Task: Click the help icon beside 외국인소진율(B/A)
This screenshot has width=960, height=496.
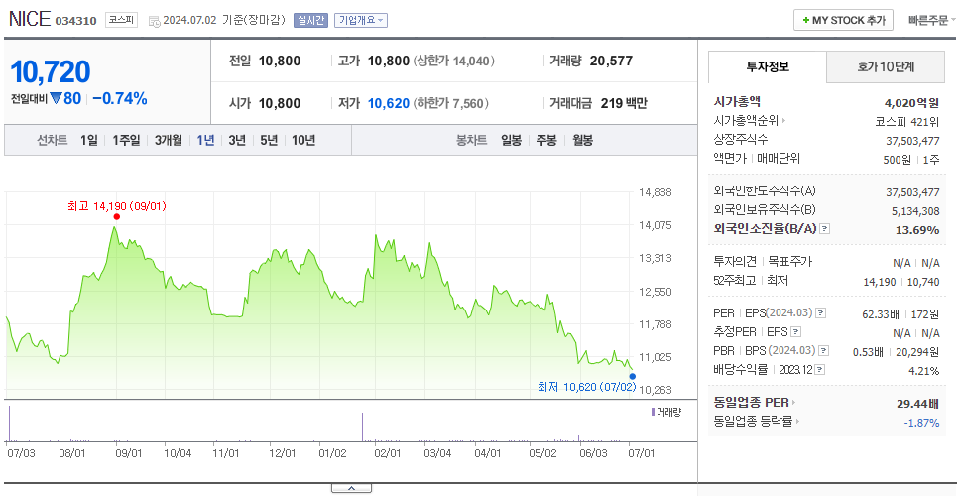Action: pos(825,229)
